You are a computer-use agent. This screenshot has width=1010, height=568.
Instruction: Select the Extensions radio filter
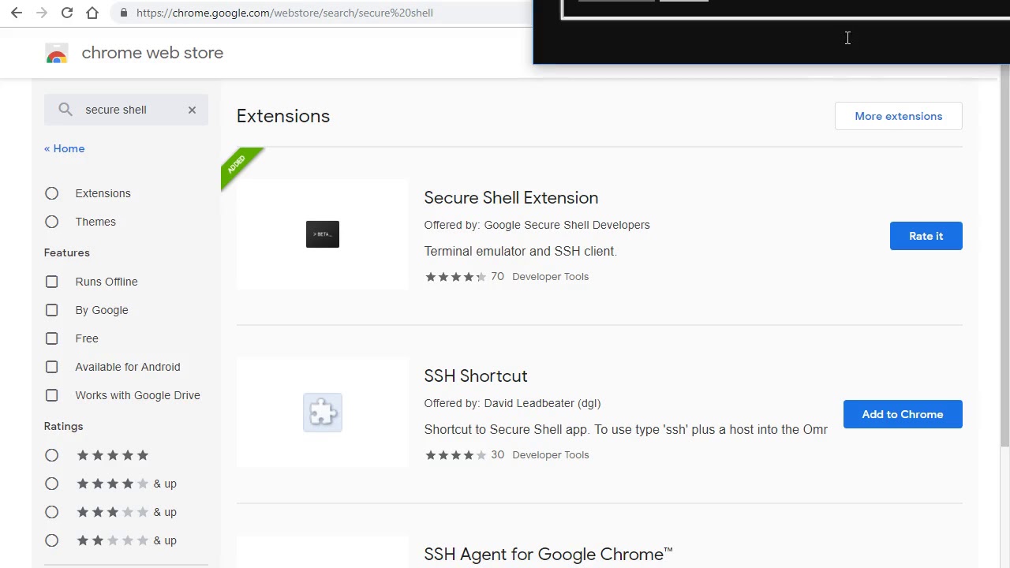[51, 193]
